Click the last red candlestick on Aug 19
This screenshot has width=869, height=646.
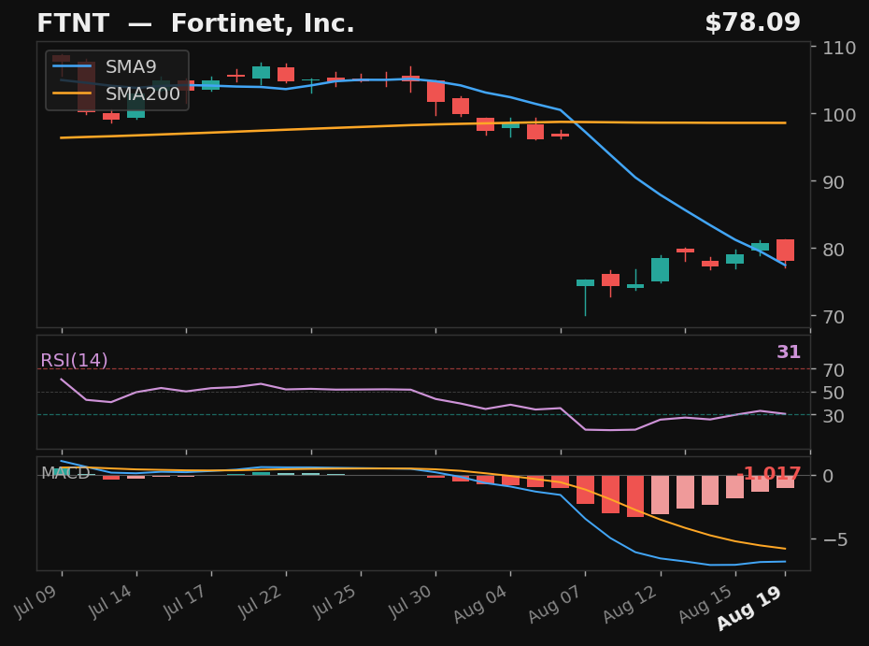pyautogui.click(x=785, y=251)
